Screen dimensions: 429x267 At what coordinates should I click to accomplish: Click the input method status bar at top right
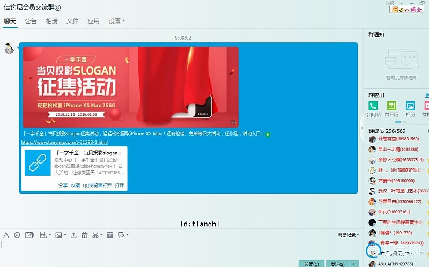pos(406,10)
